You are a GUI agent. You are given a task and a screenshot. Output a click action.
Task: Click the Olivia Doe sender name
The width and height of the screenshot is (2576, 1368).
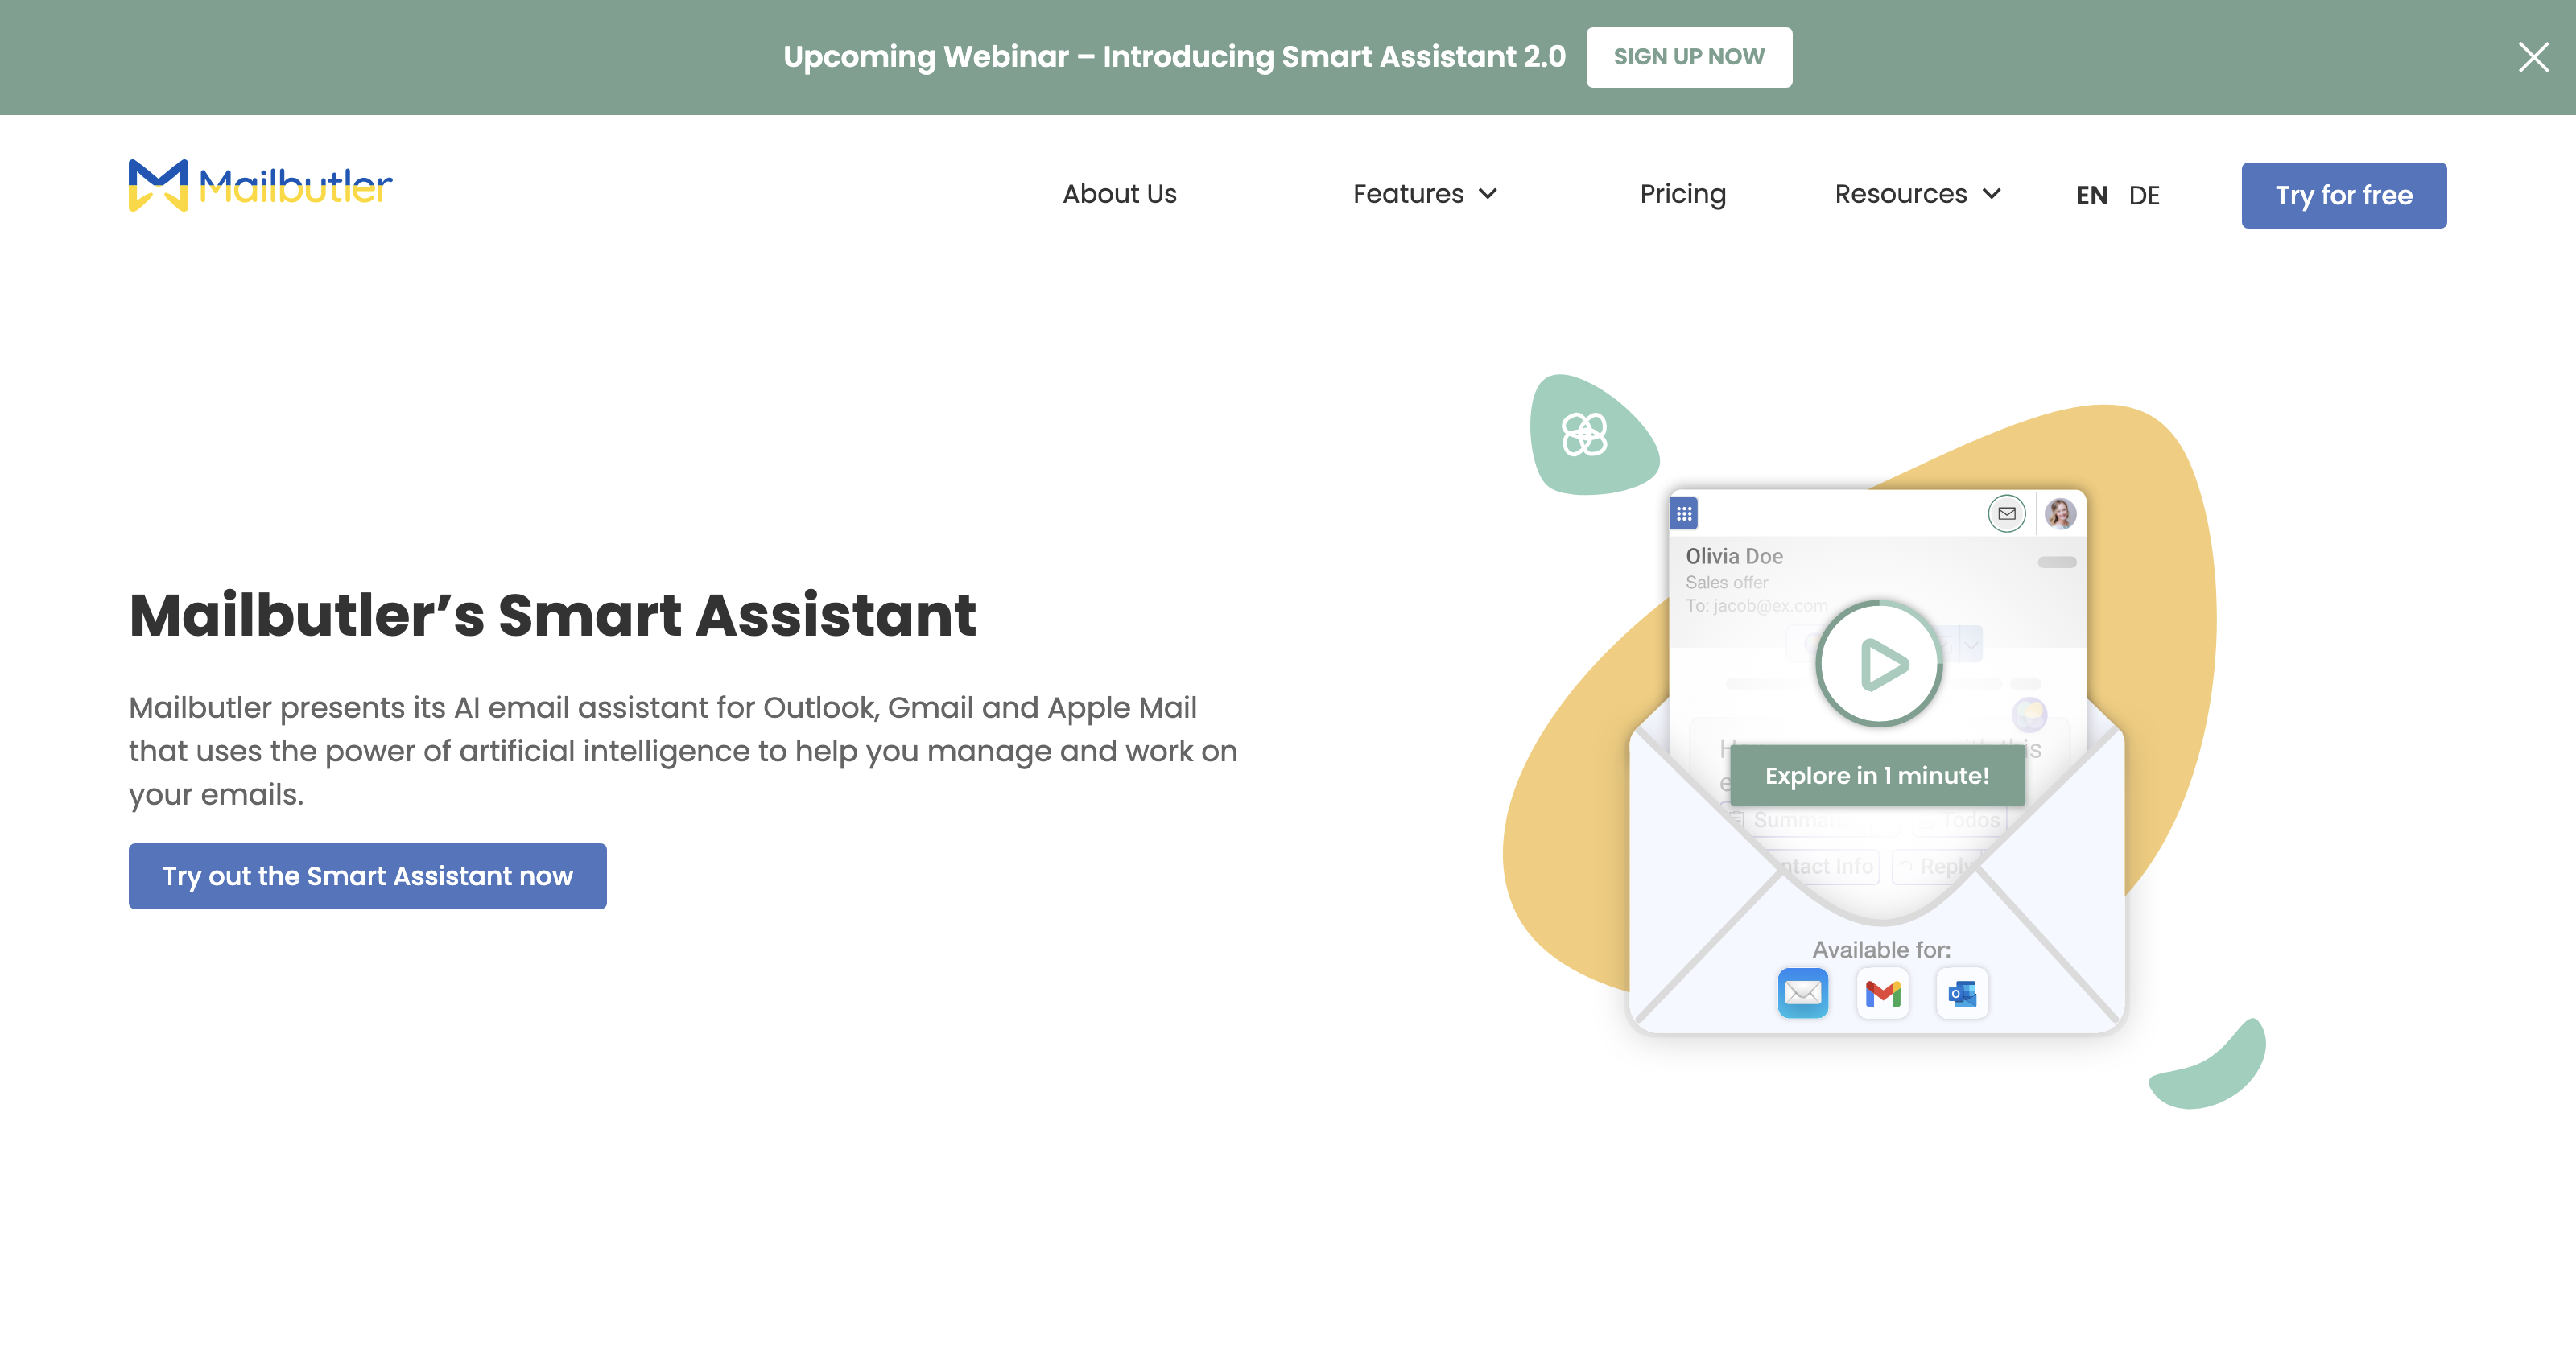[x=1734, y=556]
